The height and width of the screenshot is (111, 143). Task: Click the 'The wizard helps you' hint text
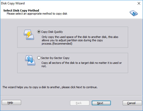point(50,87)
